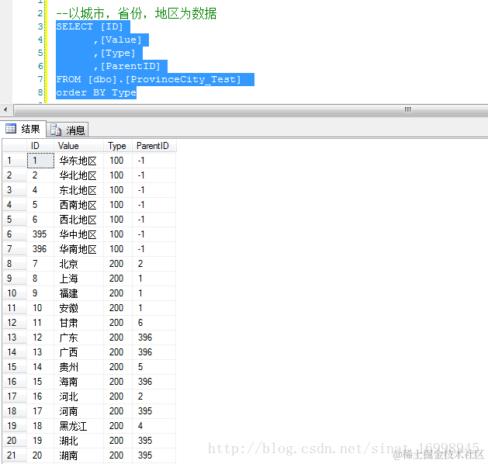Click cell 华北地区 in Value column

[78, 175]
